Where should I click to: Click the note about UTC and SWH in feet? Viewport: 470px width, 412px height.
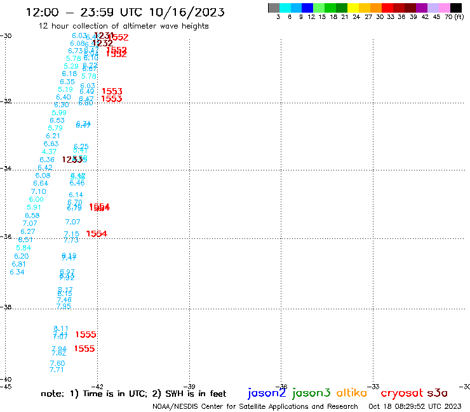point(133,394)
